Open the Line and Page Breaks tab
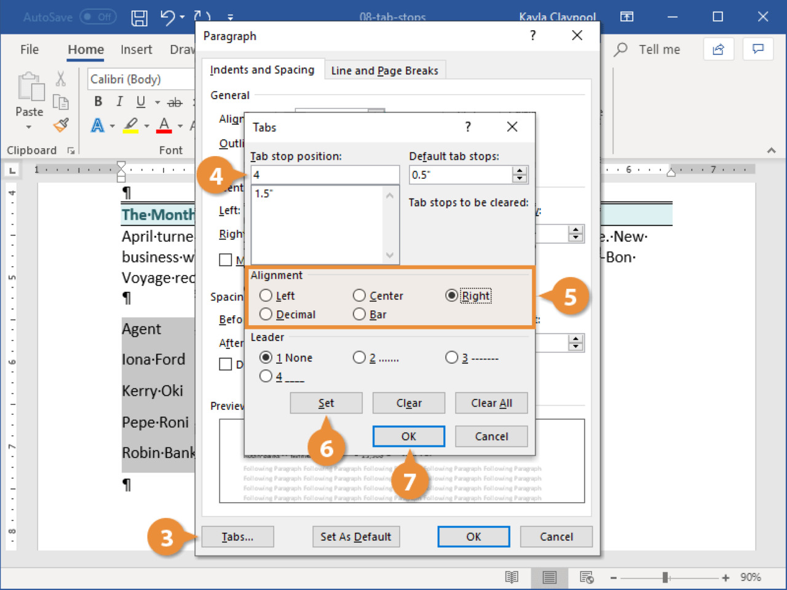This screenshot has width=787, height=590. 384,71
